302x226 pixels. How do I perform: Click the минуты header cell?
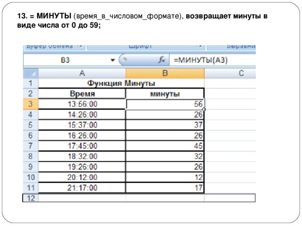point(165,94)
